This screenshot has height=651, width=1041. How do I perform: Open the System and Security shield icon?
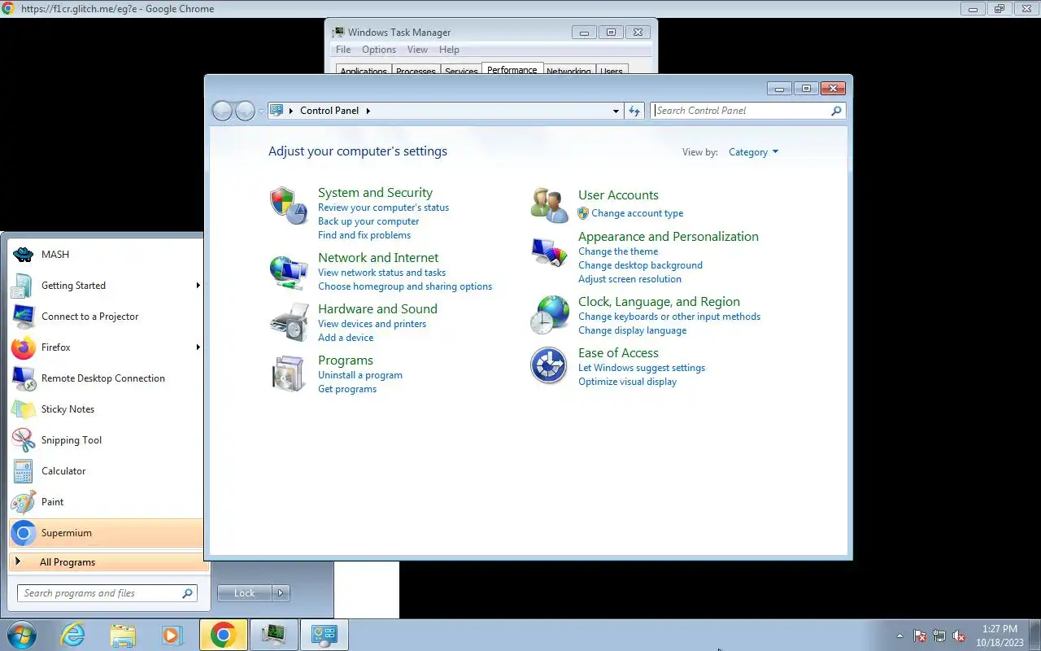point(289,206)
